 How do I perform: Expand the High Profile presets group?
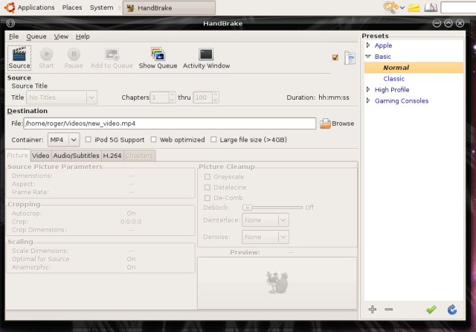point(367,90)
